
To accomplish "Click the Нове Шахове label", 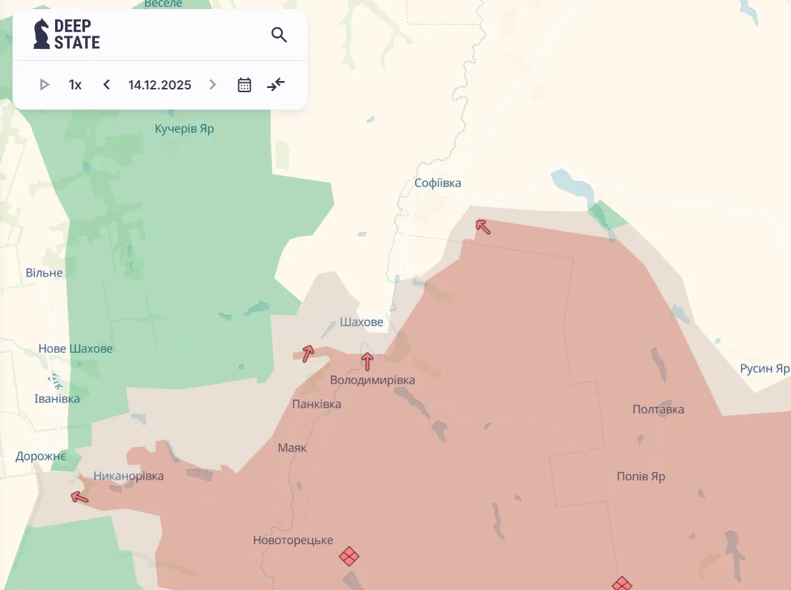I will click(x=75, y=348).
